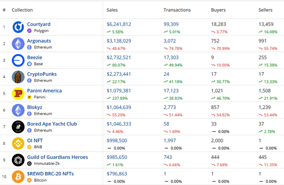Click the Beezie collection logo
284x185 pixels.
tap(18, 60)
